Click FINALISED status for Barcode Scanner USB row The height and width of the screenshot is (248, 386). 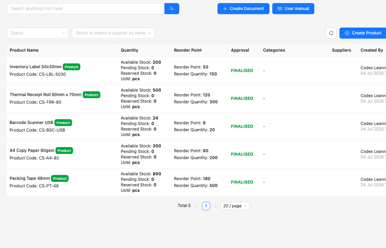pos(242,126)
